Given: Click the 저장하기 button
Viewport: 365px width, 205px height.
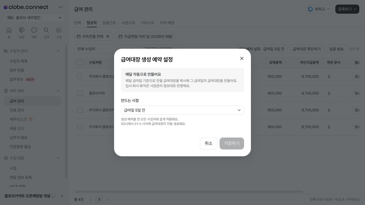Looking at the screenshot, I should pos(232,143).
